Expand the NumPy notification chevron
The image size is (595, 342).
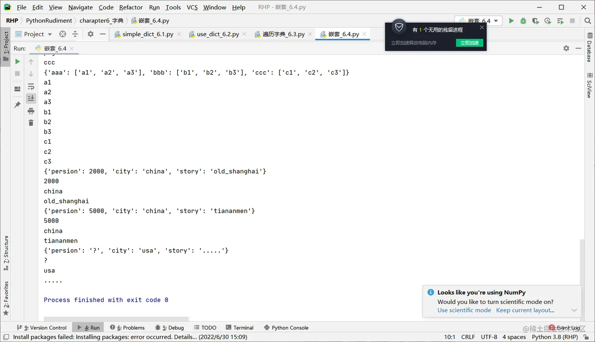coord(574,310)
